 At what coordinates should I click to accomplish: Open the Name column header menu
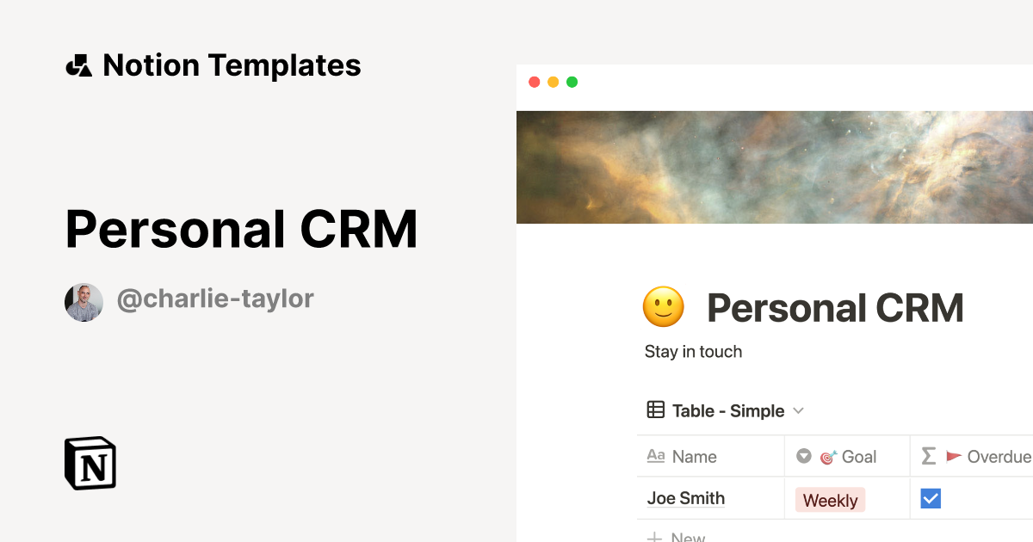[x=694, y=457]
